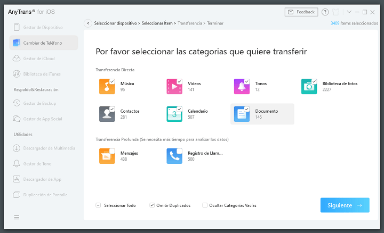The height and width of the screenshot is (233, 384).
Task: Open Duplicación de Pantalla icon
Action: click(17, 195)
